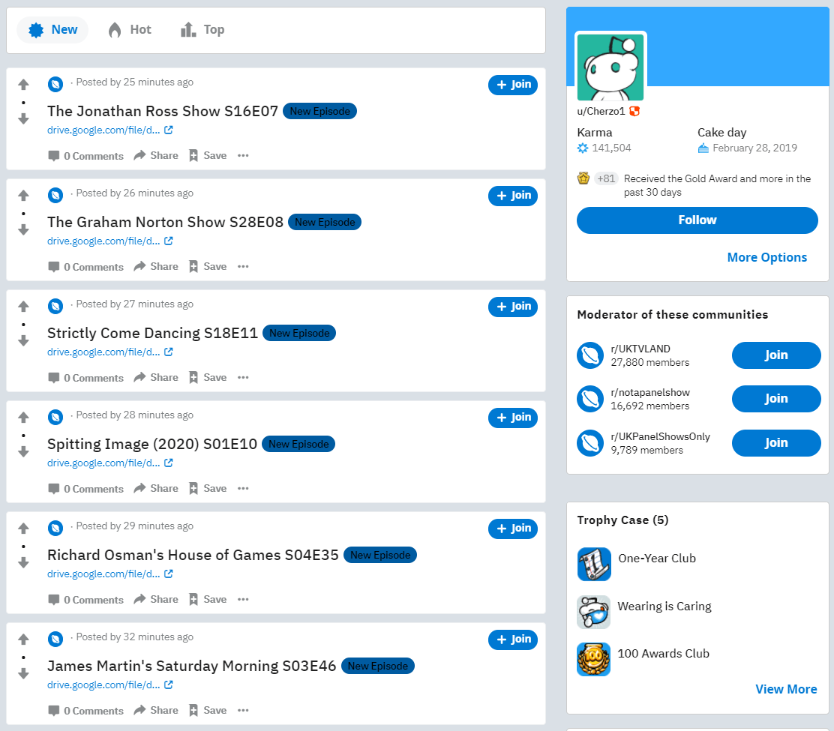Open more options on Spitting Image post
Screen dimensions: 834x731
coord(243,488)
